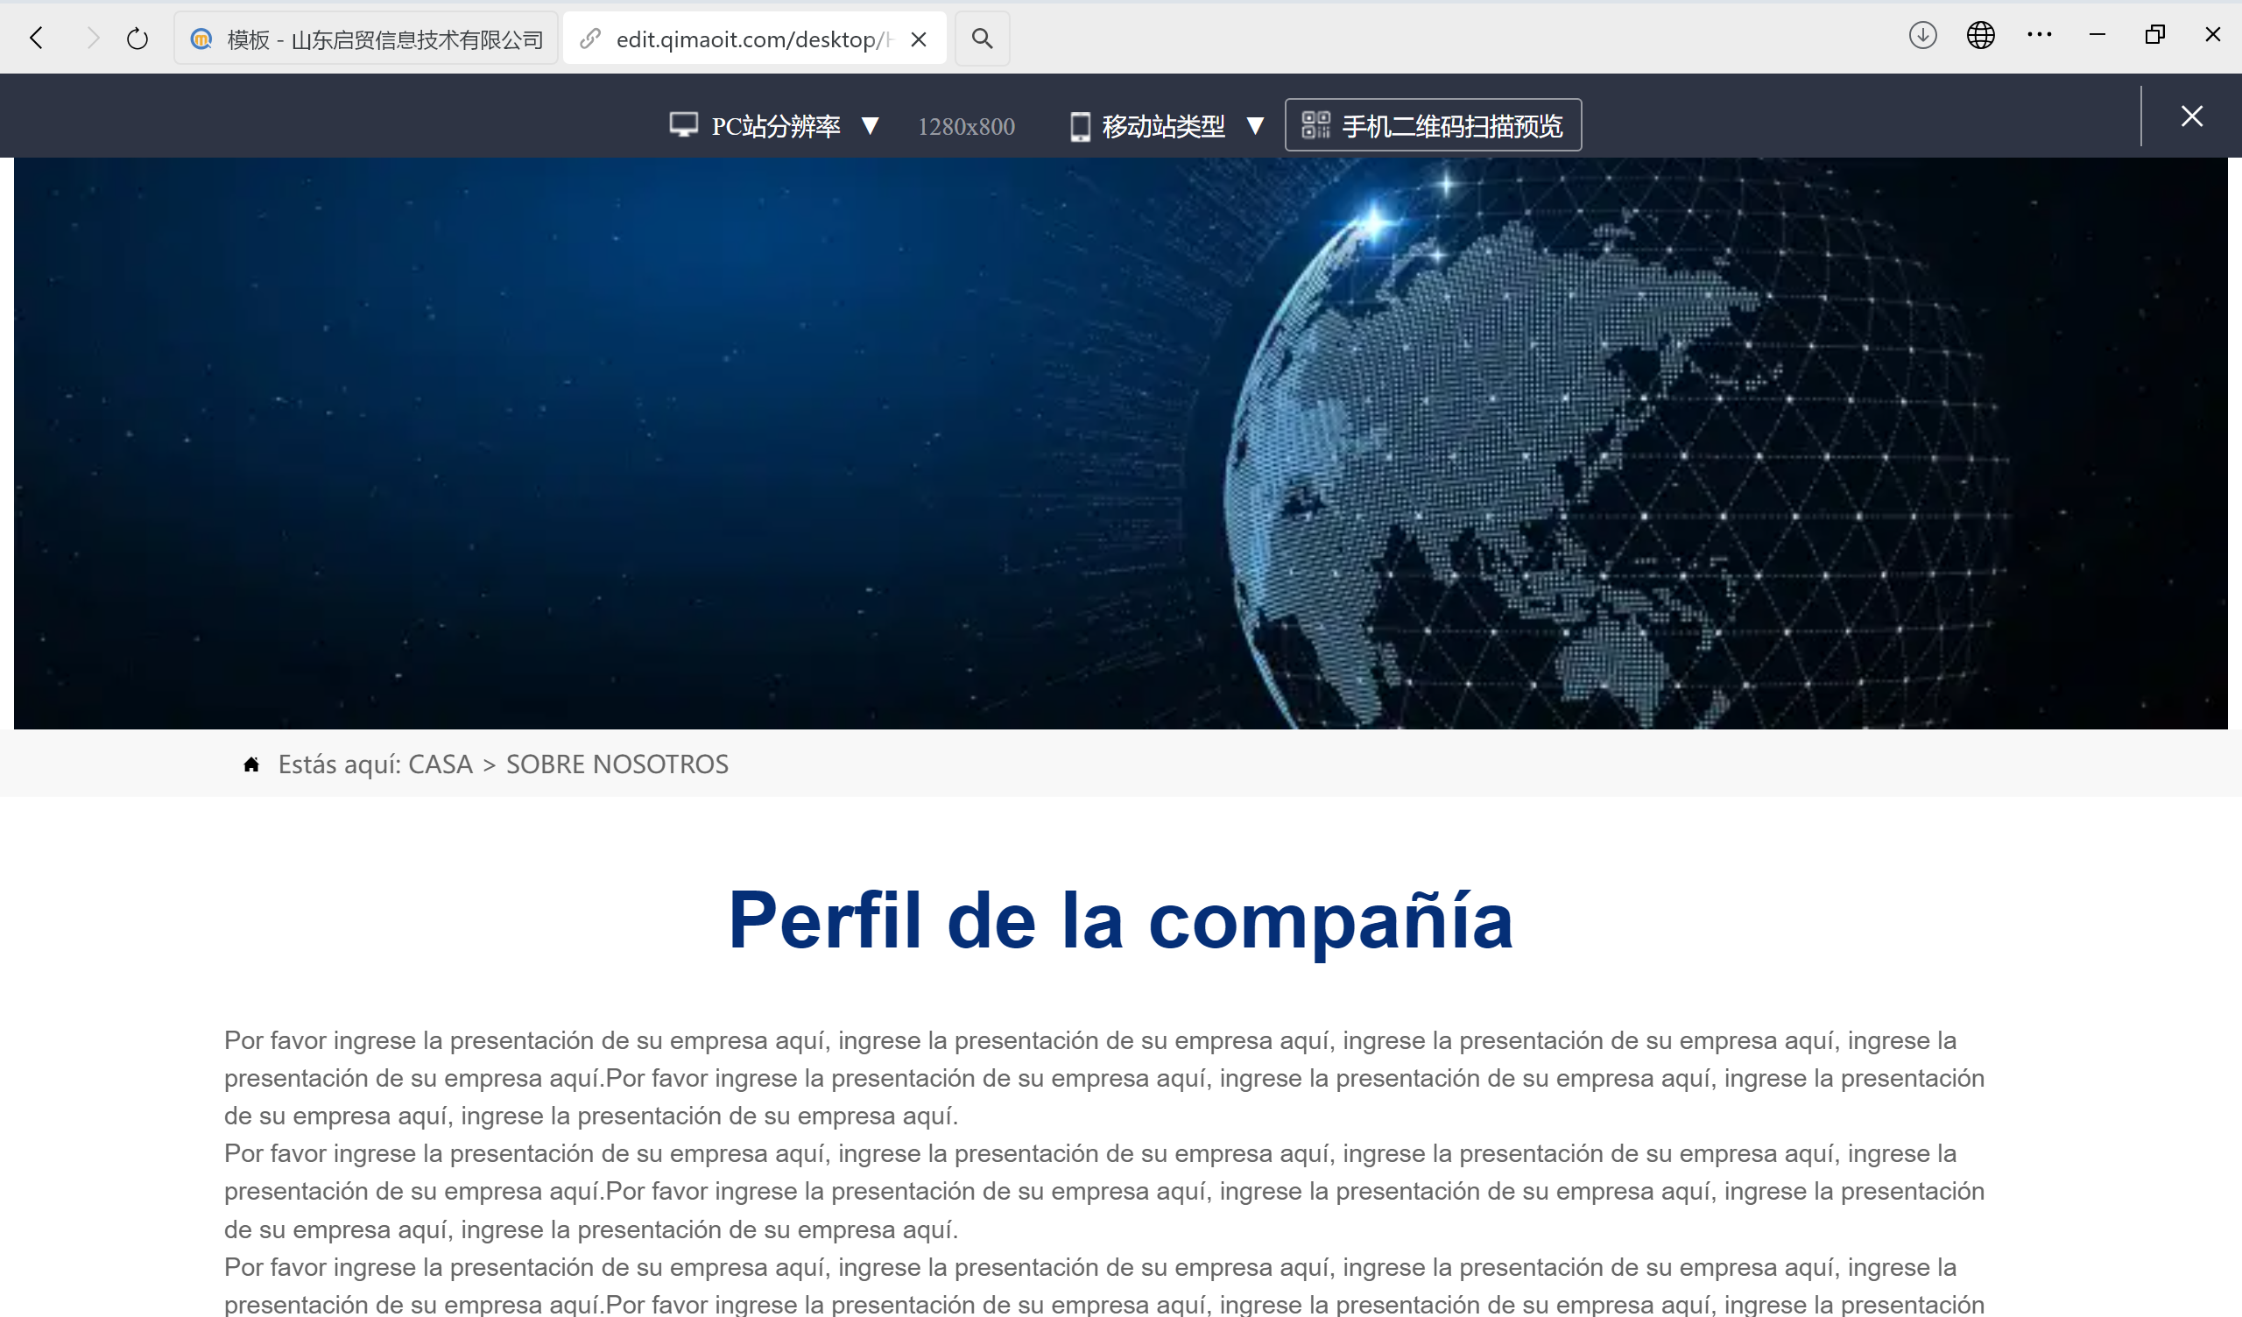Click the home icon in the breadcrumb
2242x1317 pixels.
pos(251,764)
